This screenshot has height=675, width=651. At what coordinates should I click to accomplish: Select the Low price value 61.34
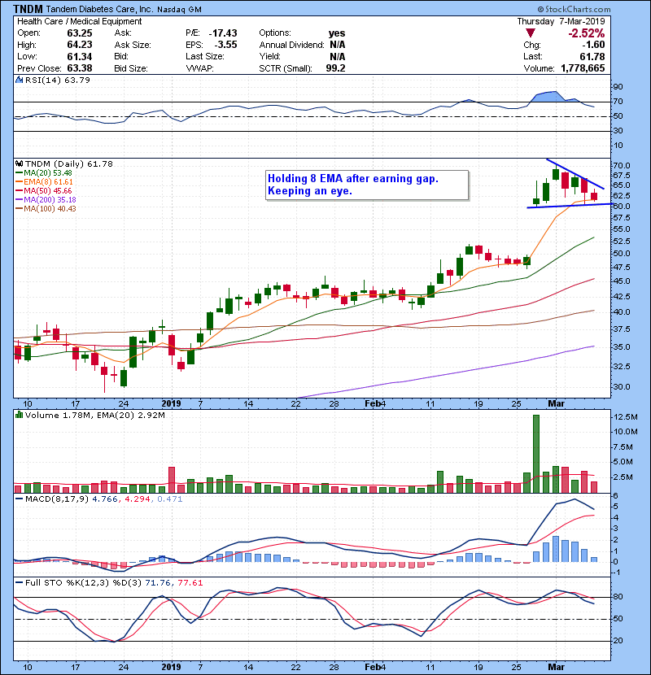[79, 56]
